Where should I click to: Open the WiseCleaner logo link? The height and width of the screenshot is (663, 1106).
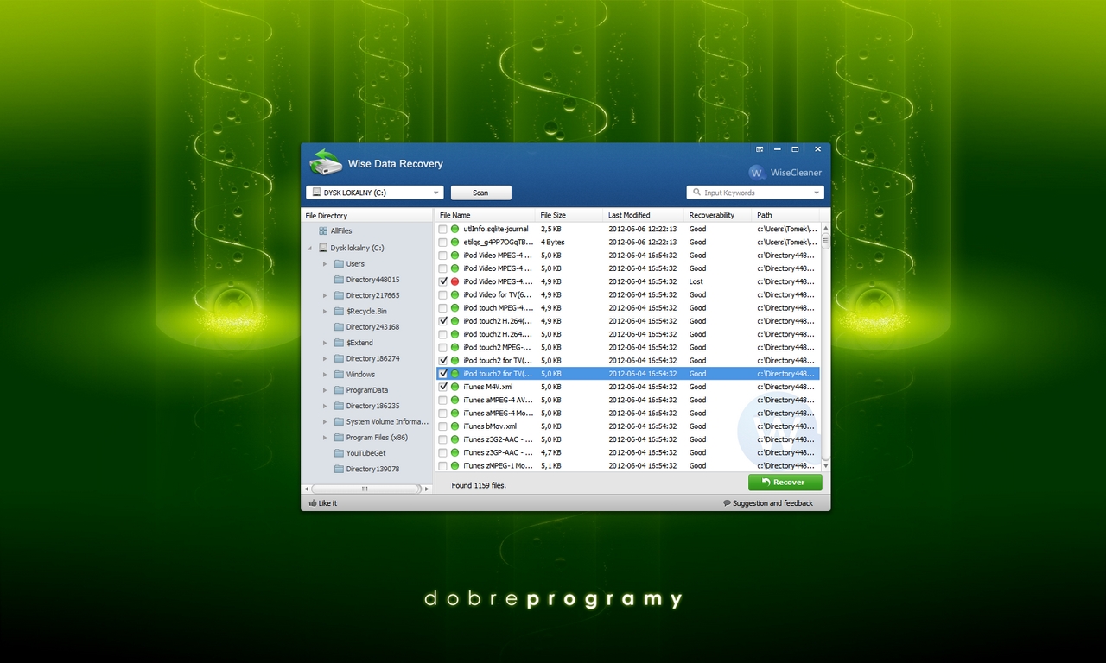[757, 173]
